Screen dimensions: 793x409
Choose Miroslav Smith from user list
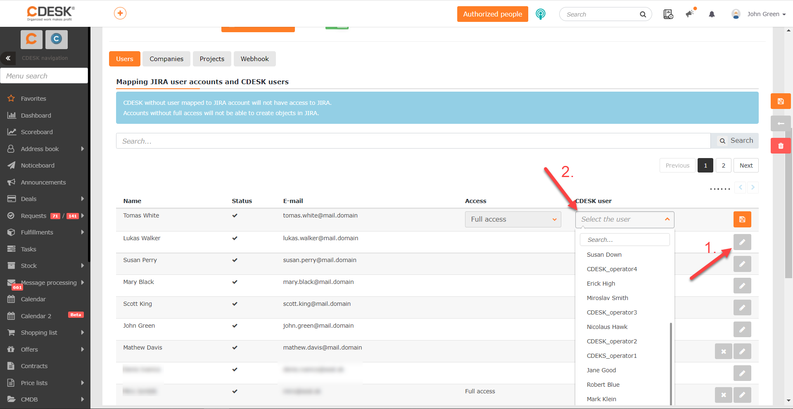[608, 298]
